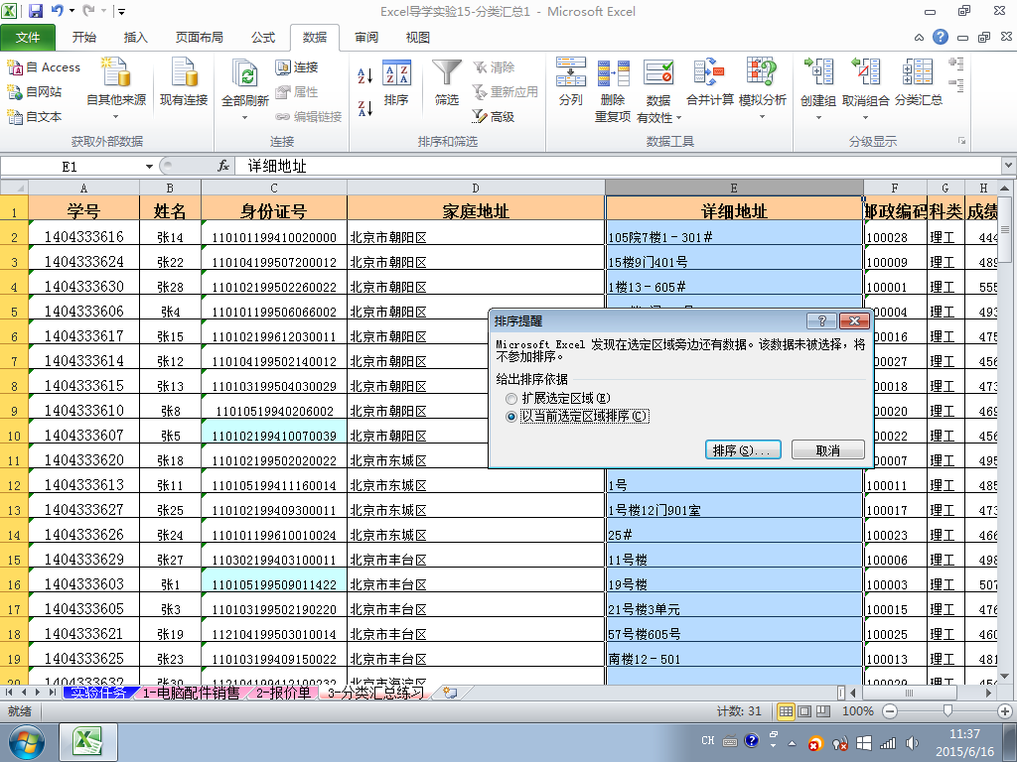
Task: Select 扩展选定区域 radio option
Action: [x=511, y=398]
